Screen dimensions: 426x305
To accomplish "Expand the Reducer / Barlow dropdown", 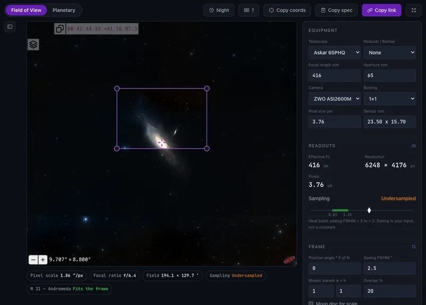I will (x=390, y=52).
